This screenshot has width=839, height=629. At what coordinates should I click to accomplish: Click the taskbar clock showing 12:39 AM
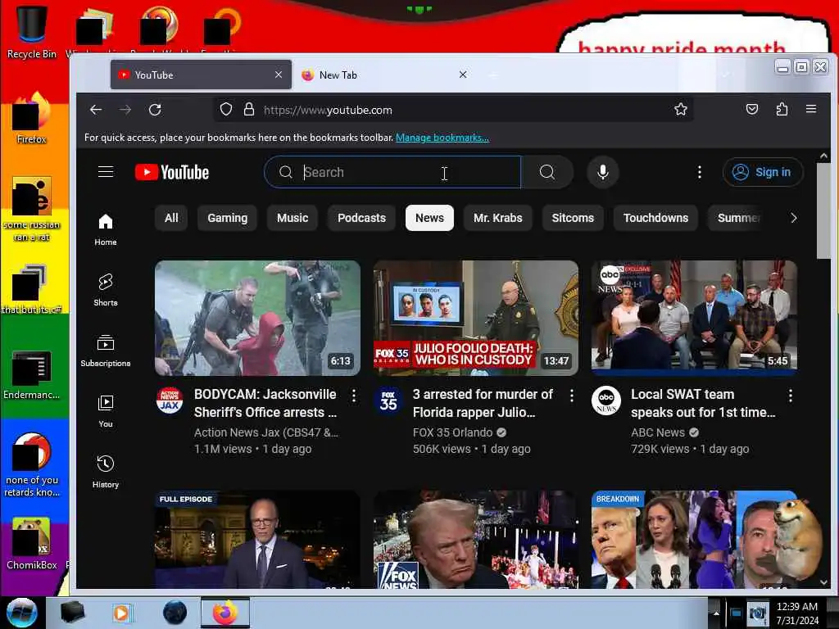[x=796, y=613]
